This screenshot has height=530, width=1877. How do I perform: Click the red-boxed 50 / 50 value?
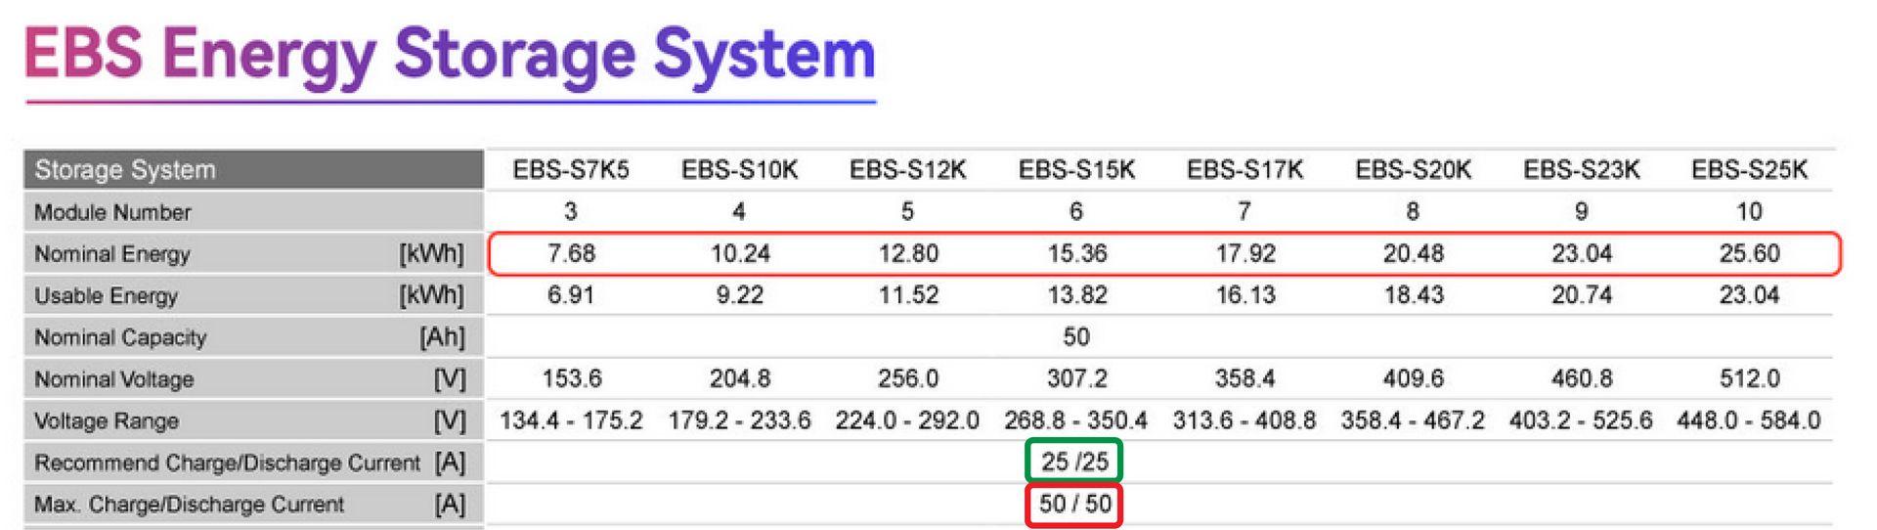pos(1074,505)
